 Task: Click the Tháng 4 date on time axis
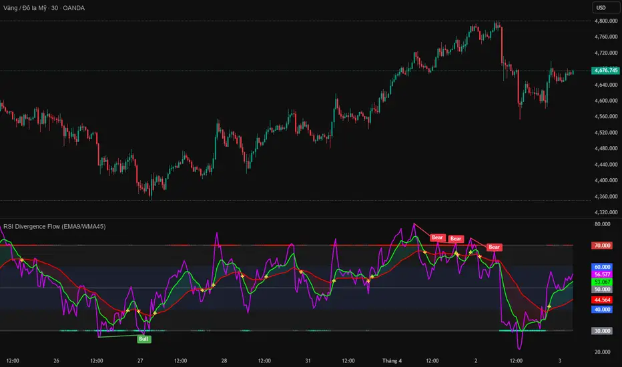pyautogui.click(x=392, y=360)
